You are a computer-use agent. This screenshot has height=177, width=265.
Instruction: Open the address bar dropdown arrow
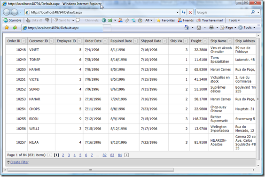(x=177, y=12)
